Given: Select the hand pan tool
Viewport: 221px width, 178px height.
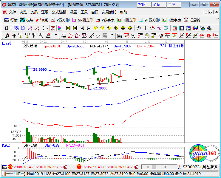Looking at the screenshot, I should (x=138, y=28).
